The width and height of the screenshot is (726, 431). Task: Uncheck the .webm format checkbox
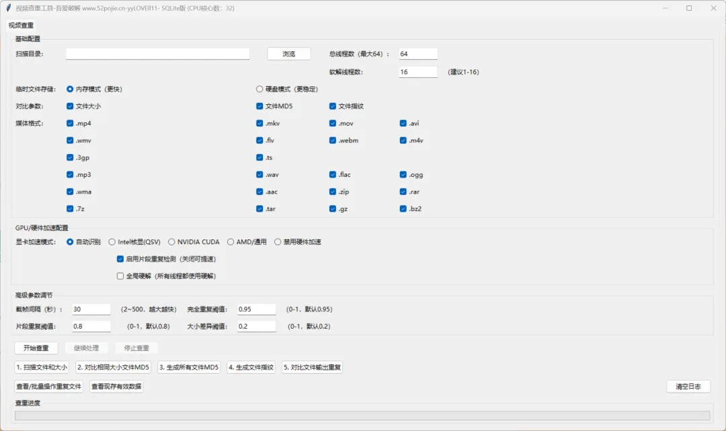[333, 141]
